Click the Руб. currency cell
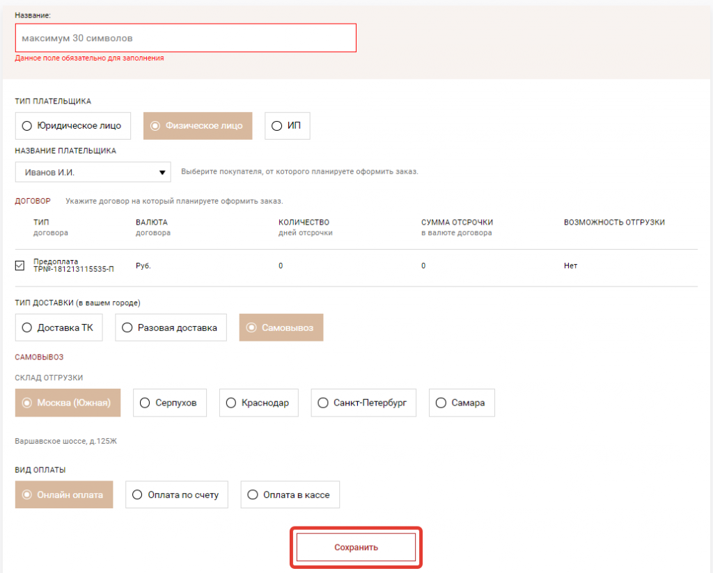The height and width of the screenshot is (573, 713). tap(143, 266)
